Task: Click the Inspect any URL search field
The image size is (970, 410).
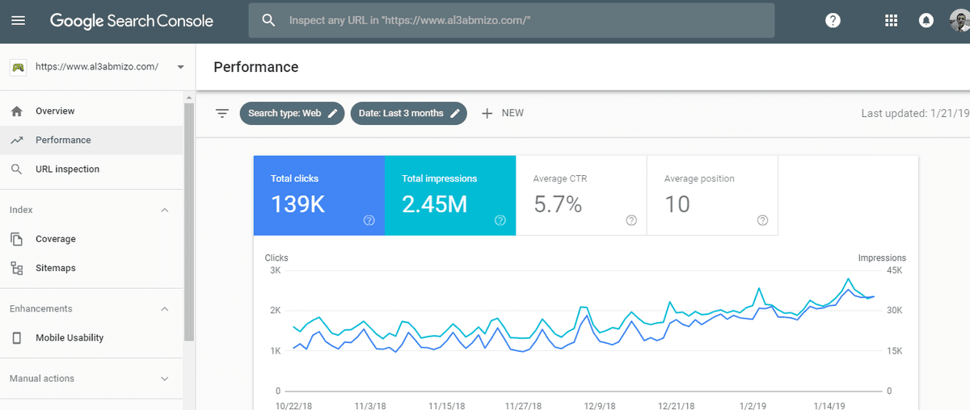Action: tap(517, 20)
